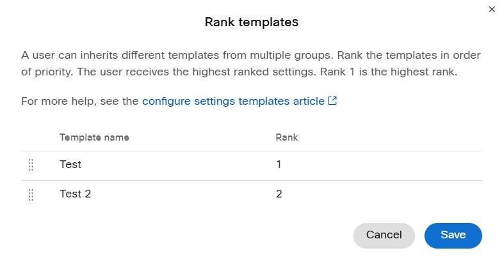502x262 pixels.
Task: Click the Rank column header
Action: (x=287, y=137)
